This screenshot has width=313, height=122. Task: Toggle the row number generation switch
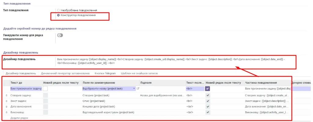(60, 35)
